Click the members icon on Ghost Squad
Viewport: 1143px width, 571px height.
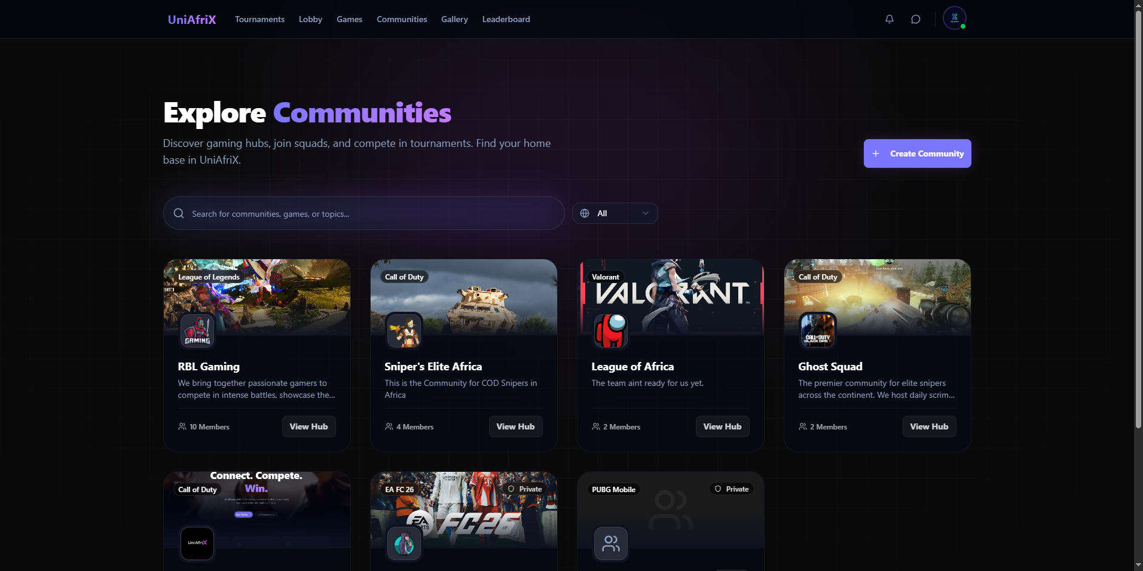tap(803, 426)
